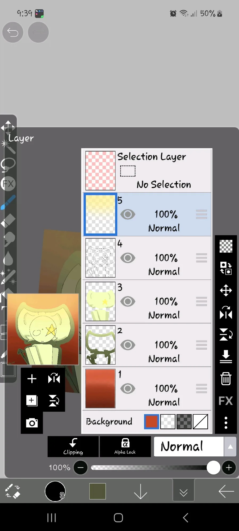Open the Normal blend mode dropdown
239x531 pixels.
(x=189, y=447)
